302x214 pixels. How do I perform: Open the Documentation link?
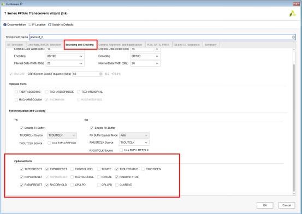pyautogui.click(x=16, y=25)
